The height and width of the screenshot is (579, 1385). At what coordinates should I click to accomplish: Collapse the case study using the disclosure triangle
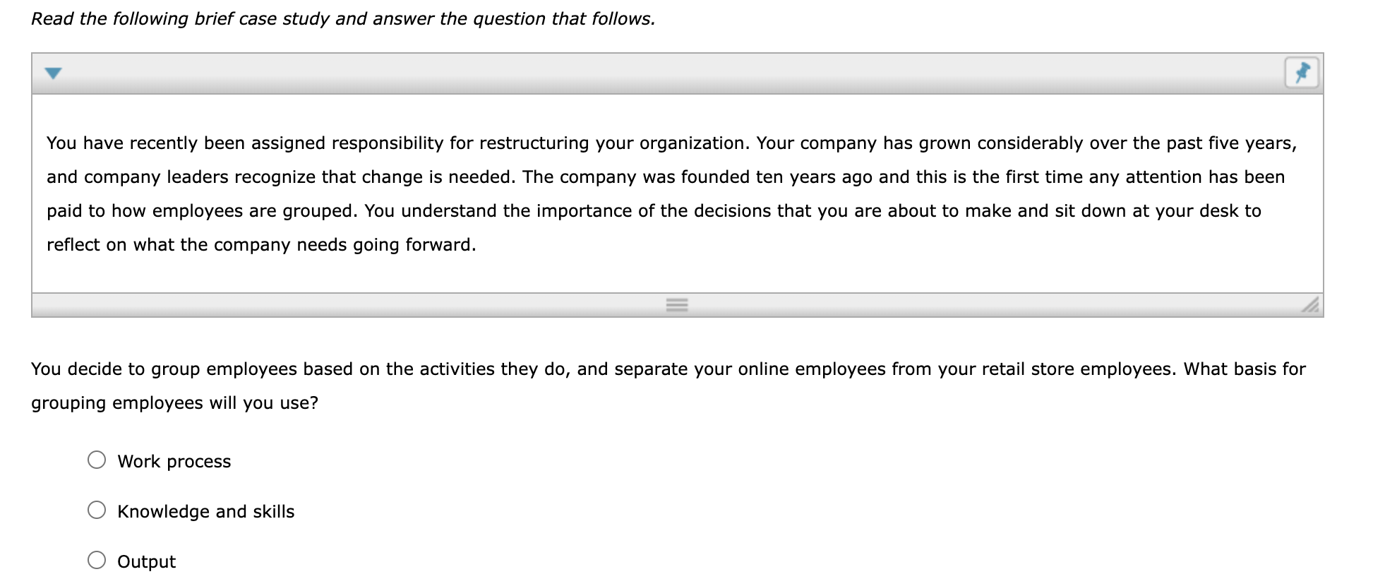point(54,73)
